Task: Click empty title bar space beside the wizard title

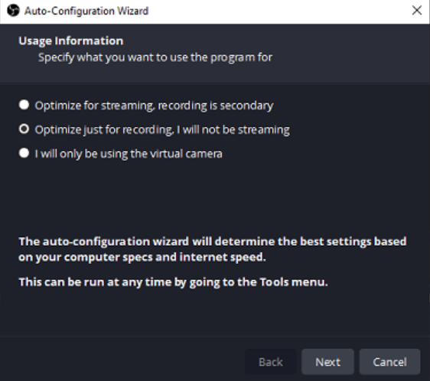Action: pyautogui.click(x=274, y=11)
